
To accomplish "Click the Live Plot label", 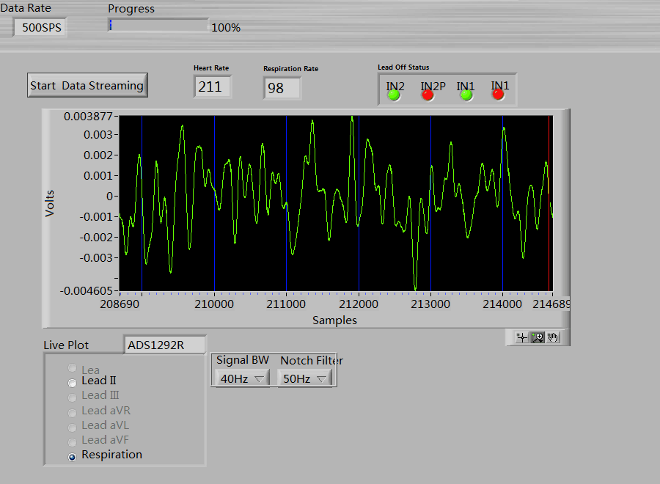I will 66,345.
